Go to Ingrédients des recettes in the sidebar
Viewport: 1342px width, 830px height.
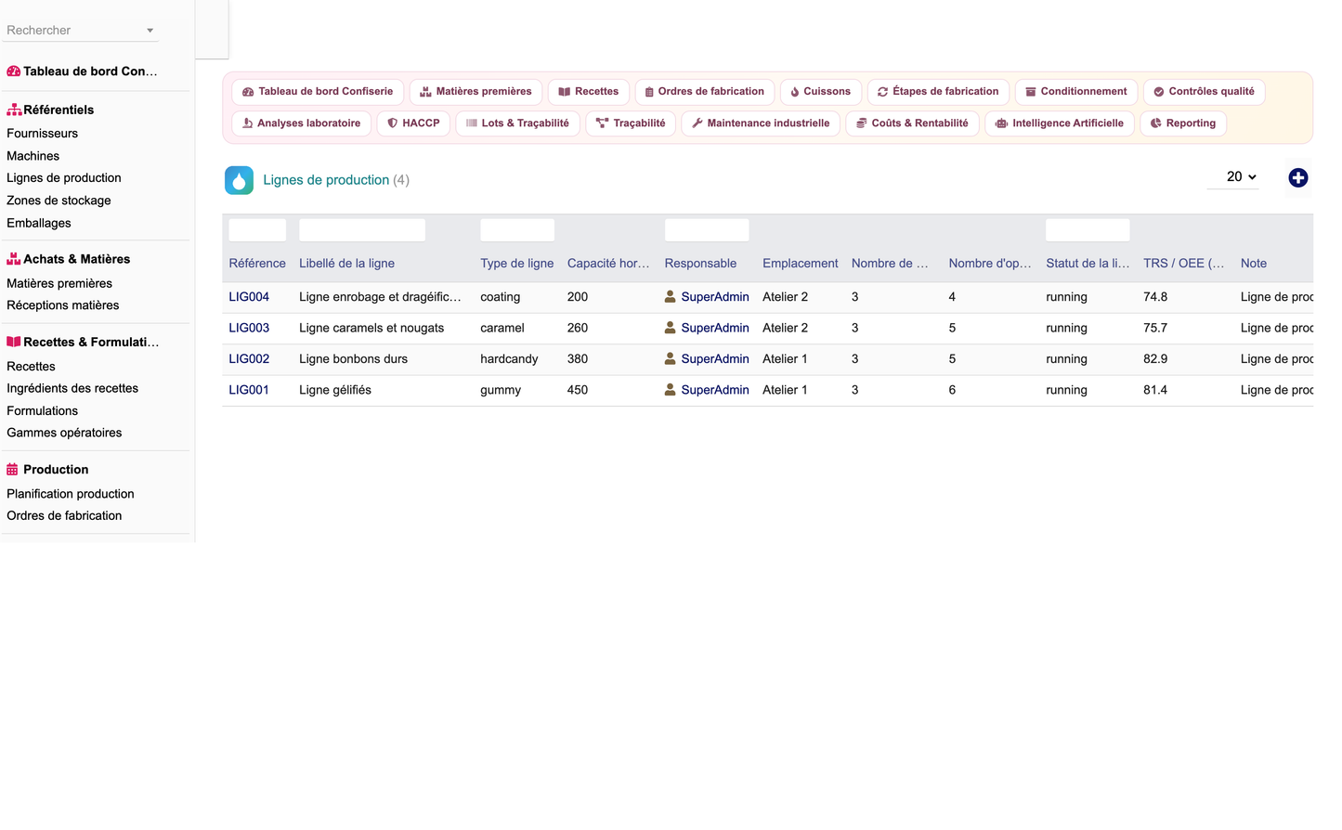(72, 388)
